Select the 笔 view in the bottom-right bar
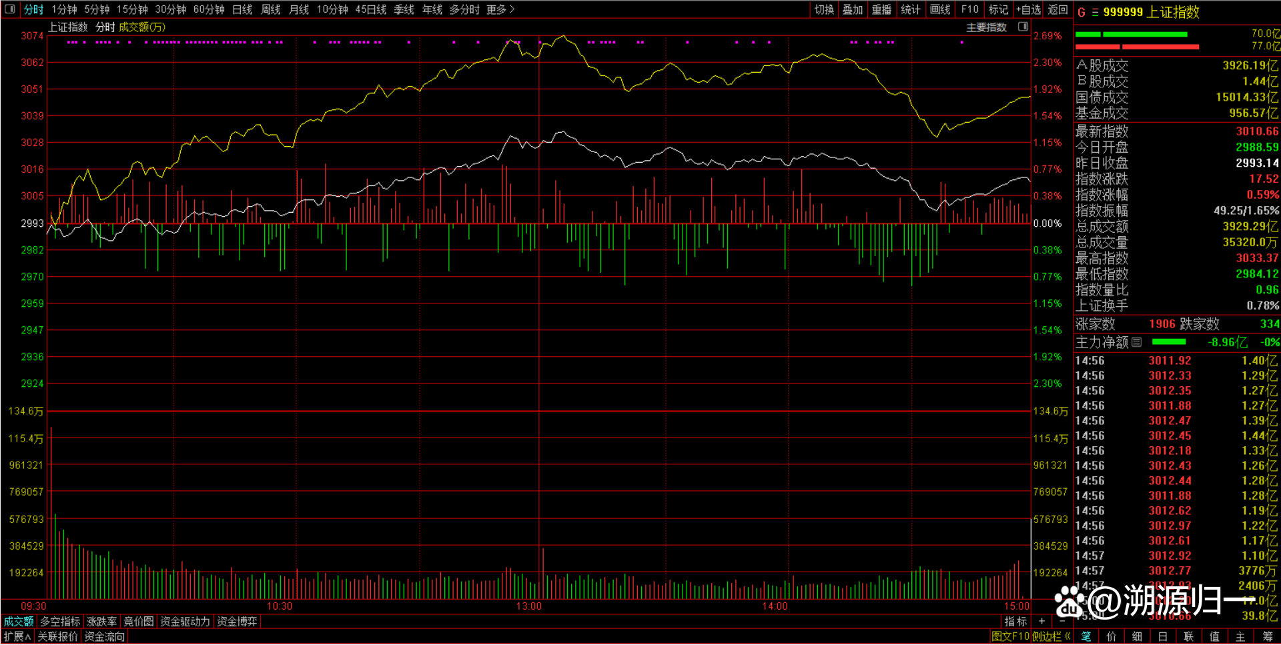This screenshot has width=1281, height=645. [1086, 636]
